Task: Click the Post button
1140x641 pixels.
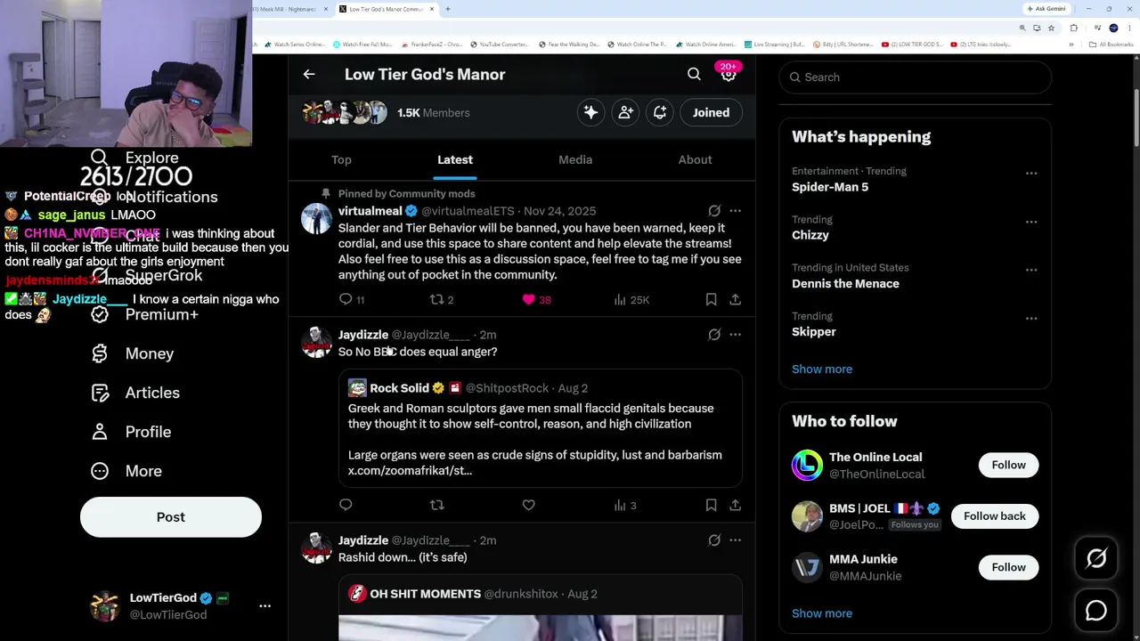Action: coord(171,517)
